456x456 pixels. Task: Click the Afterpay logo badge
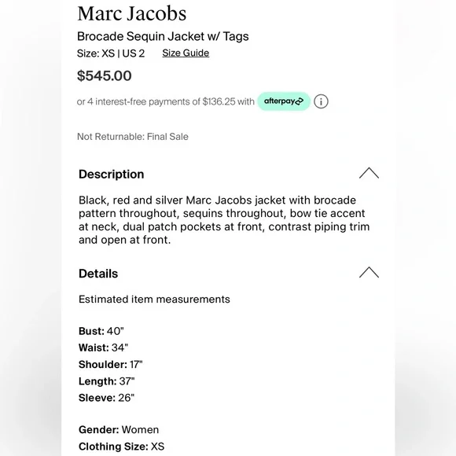pyautogui.click(x=284, y=101)
